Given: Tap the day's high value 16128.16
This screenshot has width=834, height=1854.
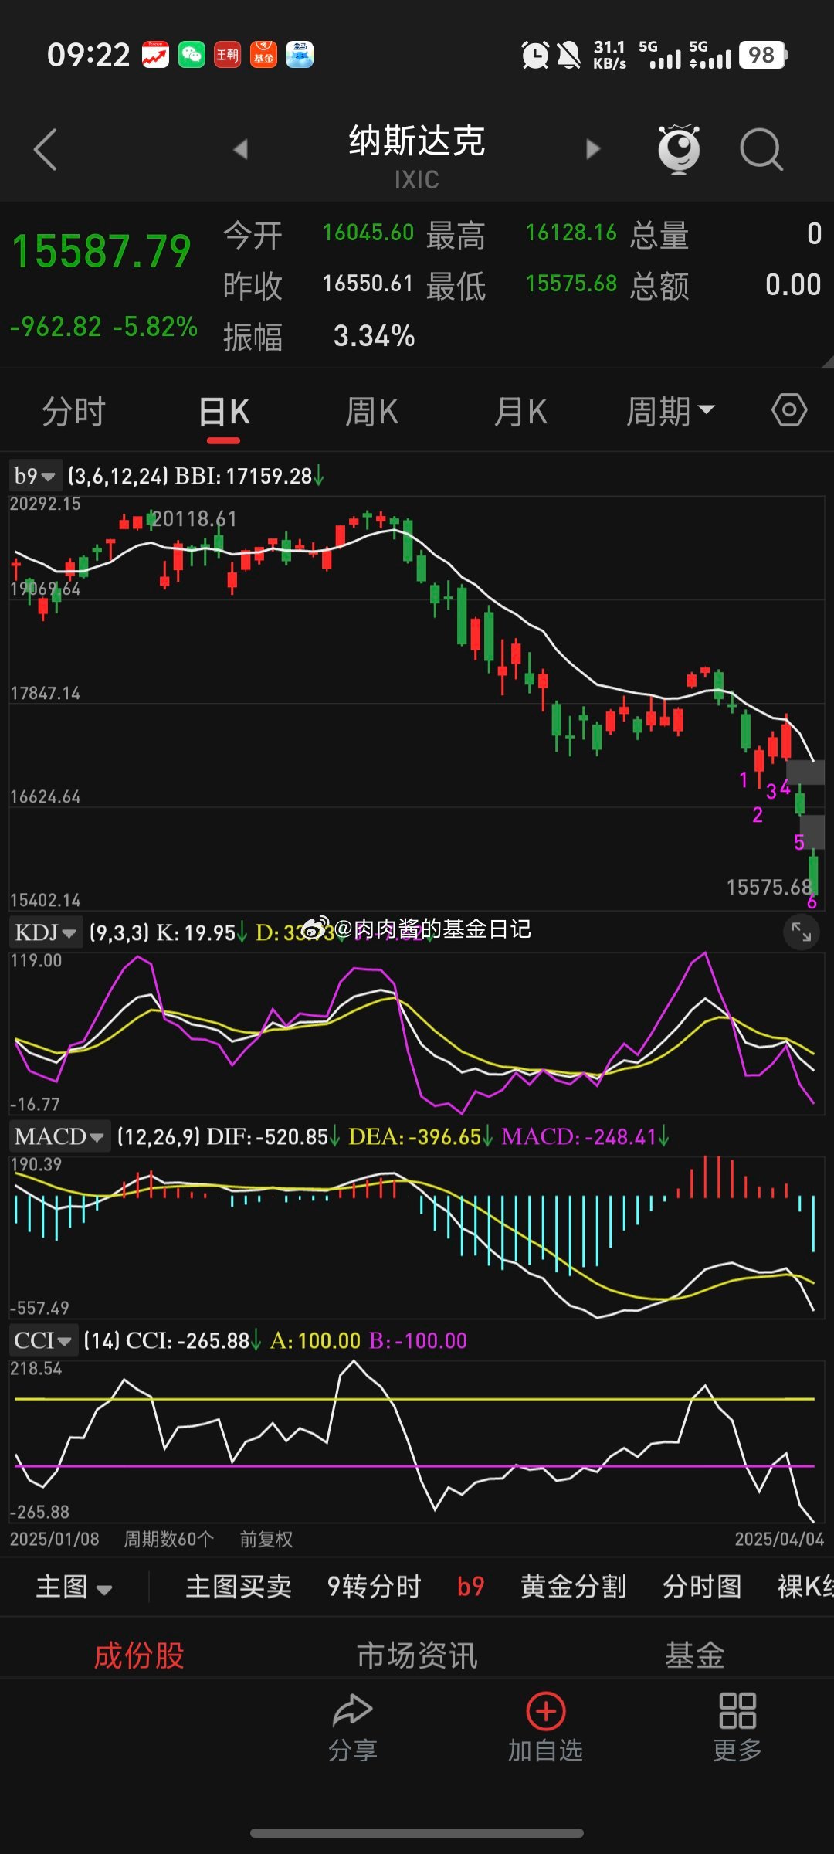Looking at the screenshot, I should [571, 233].
